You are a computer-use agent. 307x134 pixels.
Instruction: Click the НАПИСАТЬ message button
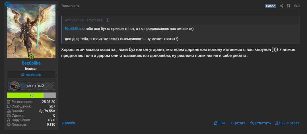31,75
